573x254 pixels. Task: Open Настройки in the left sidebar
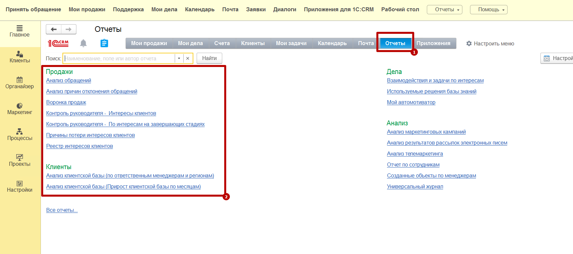tap(20, 186)
